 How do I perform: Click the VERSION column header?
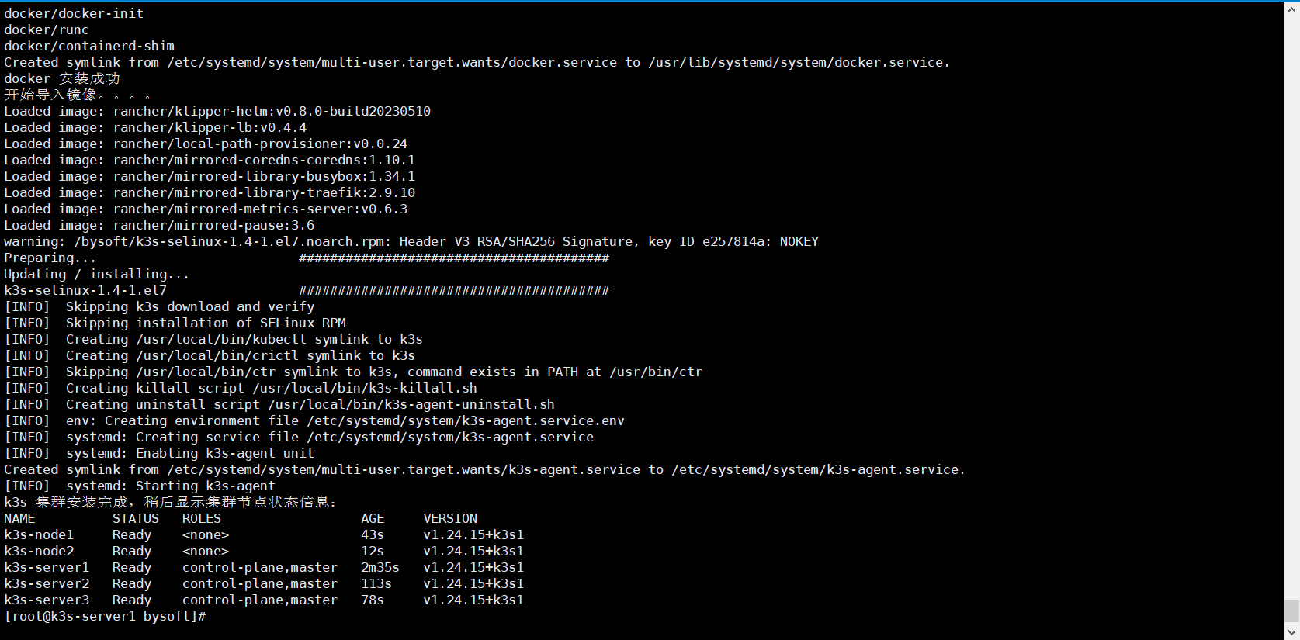[450, 518]
